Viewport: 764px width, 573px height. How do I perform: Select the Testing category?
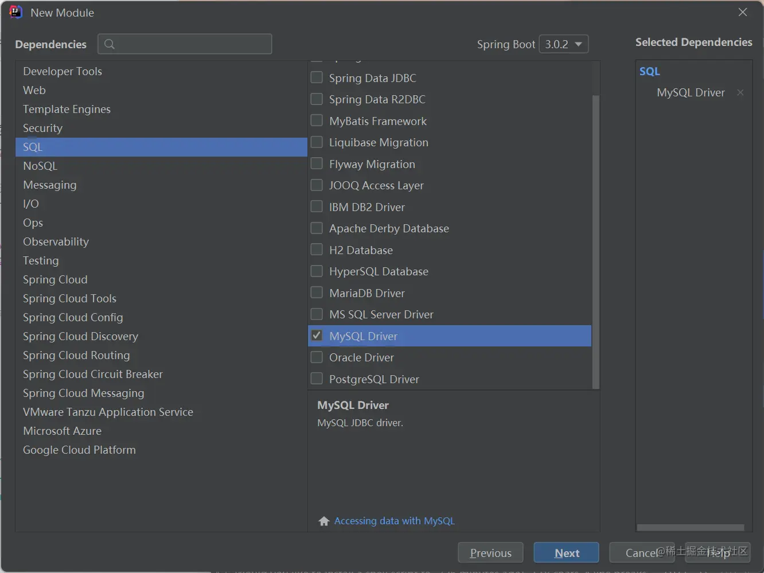161,260
